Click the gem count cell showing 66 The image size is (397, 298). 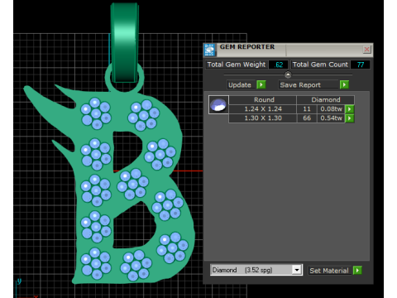(x=307, y=118)
